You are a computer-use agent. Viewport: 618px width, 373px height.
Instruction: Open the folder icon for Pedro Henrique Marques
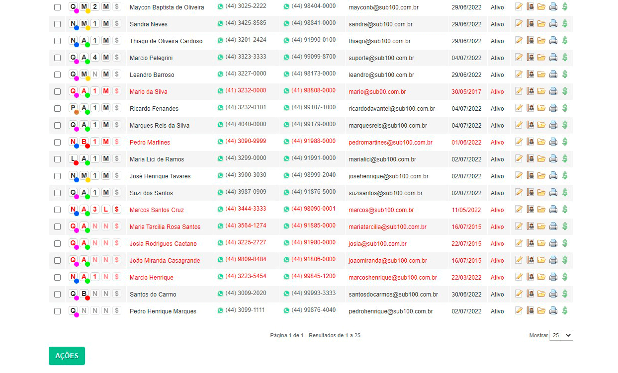point(541,311)
